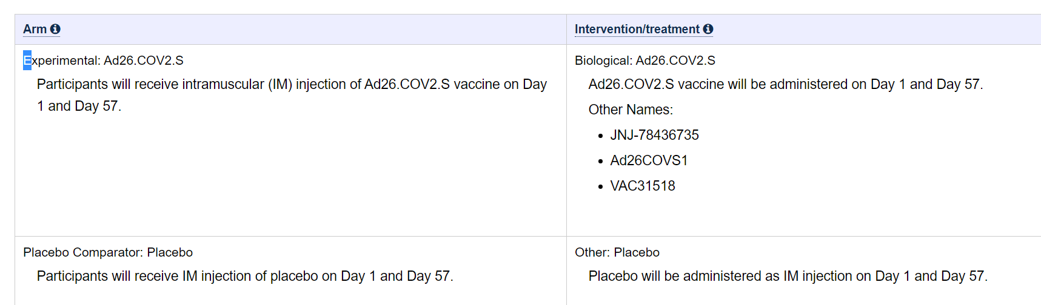Click the info icon next to Arm
The image size is (1041, 305).
pyautogui.click(x=55, y=29)
